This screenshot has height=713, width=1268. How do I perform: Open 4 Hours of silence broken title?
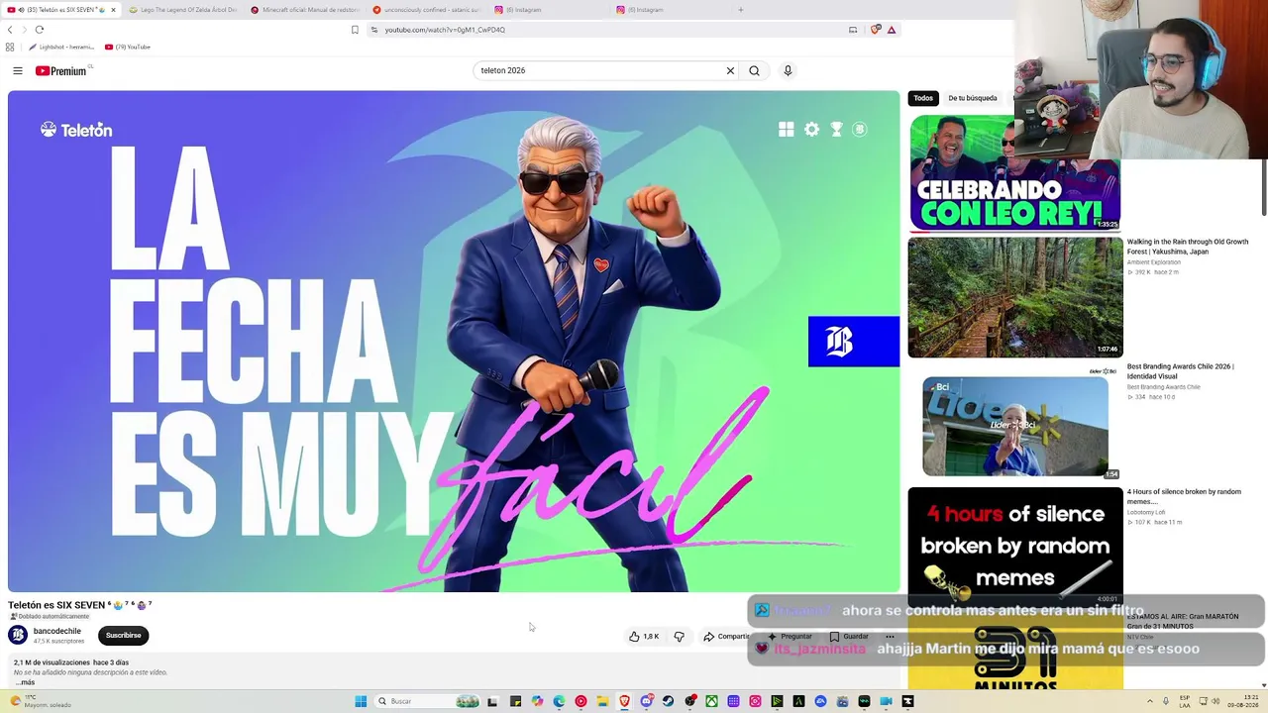[x=1184, y=496]
